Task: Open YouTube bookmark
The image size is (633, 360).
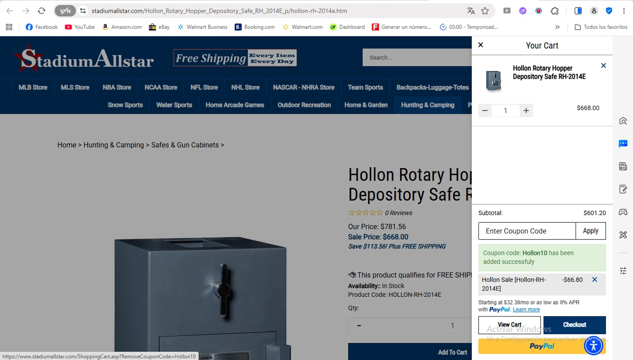Action: 80,27
